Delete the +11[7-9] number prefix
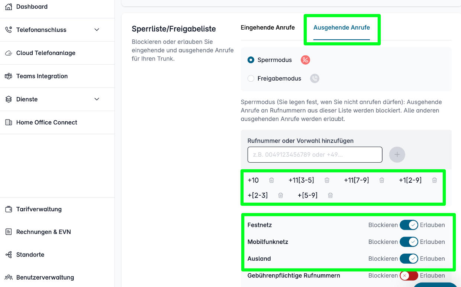The height and width of the screenshot is (287, 461). 381,180
